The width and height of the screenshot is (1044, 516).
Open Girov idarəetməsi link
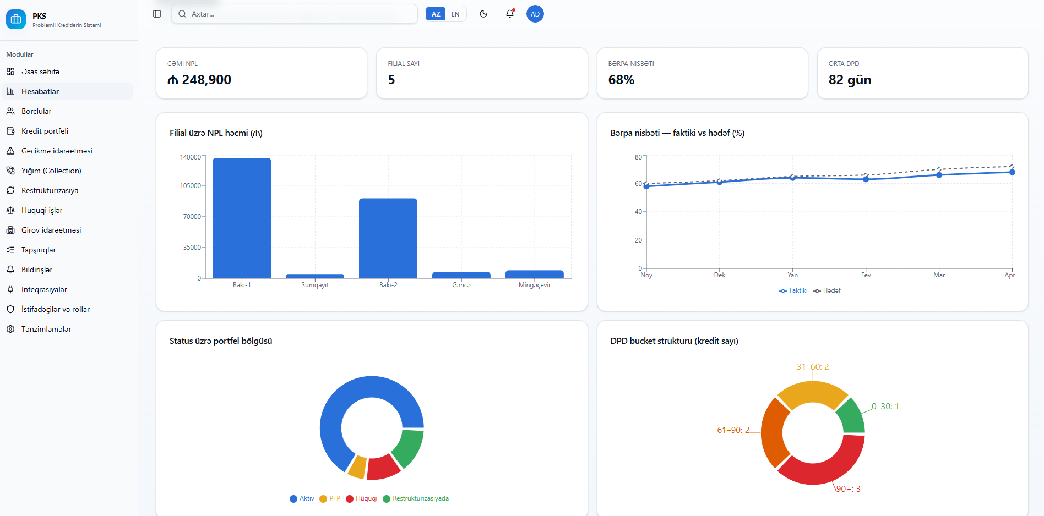point(67,230)
